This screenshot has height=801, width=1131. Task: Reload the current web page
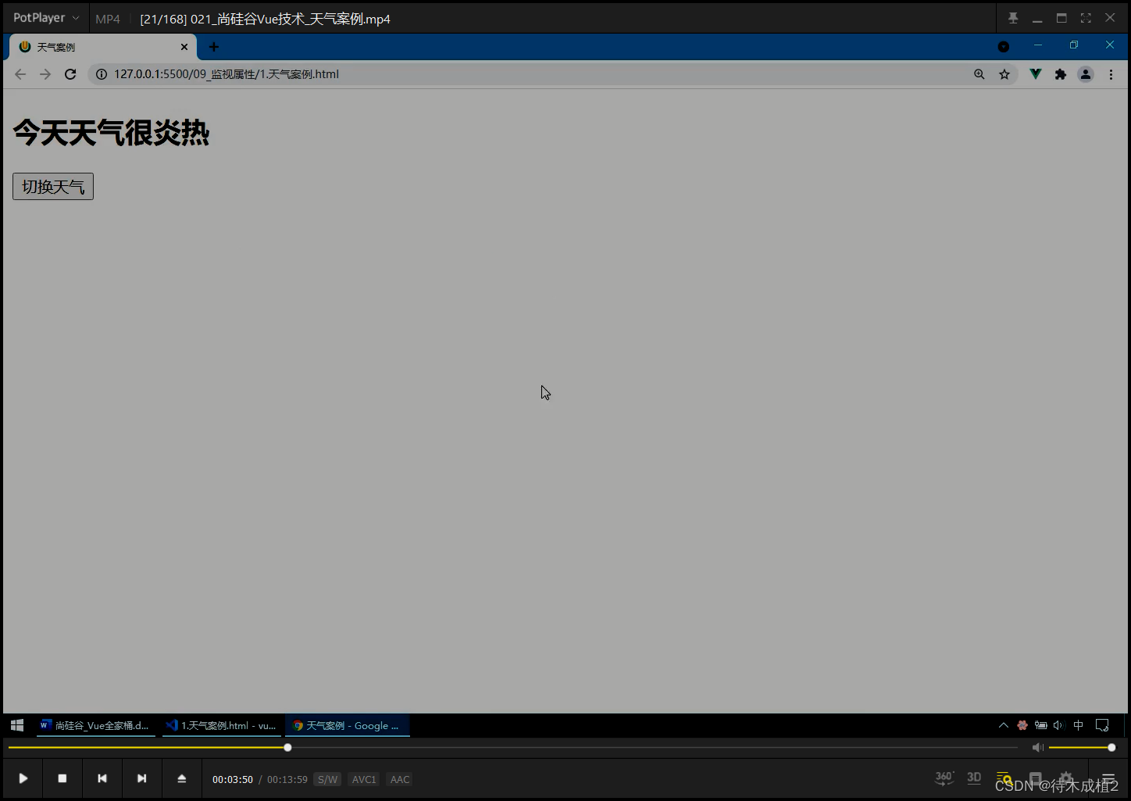[70, 74]
